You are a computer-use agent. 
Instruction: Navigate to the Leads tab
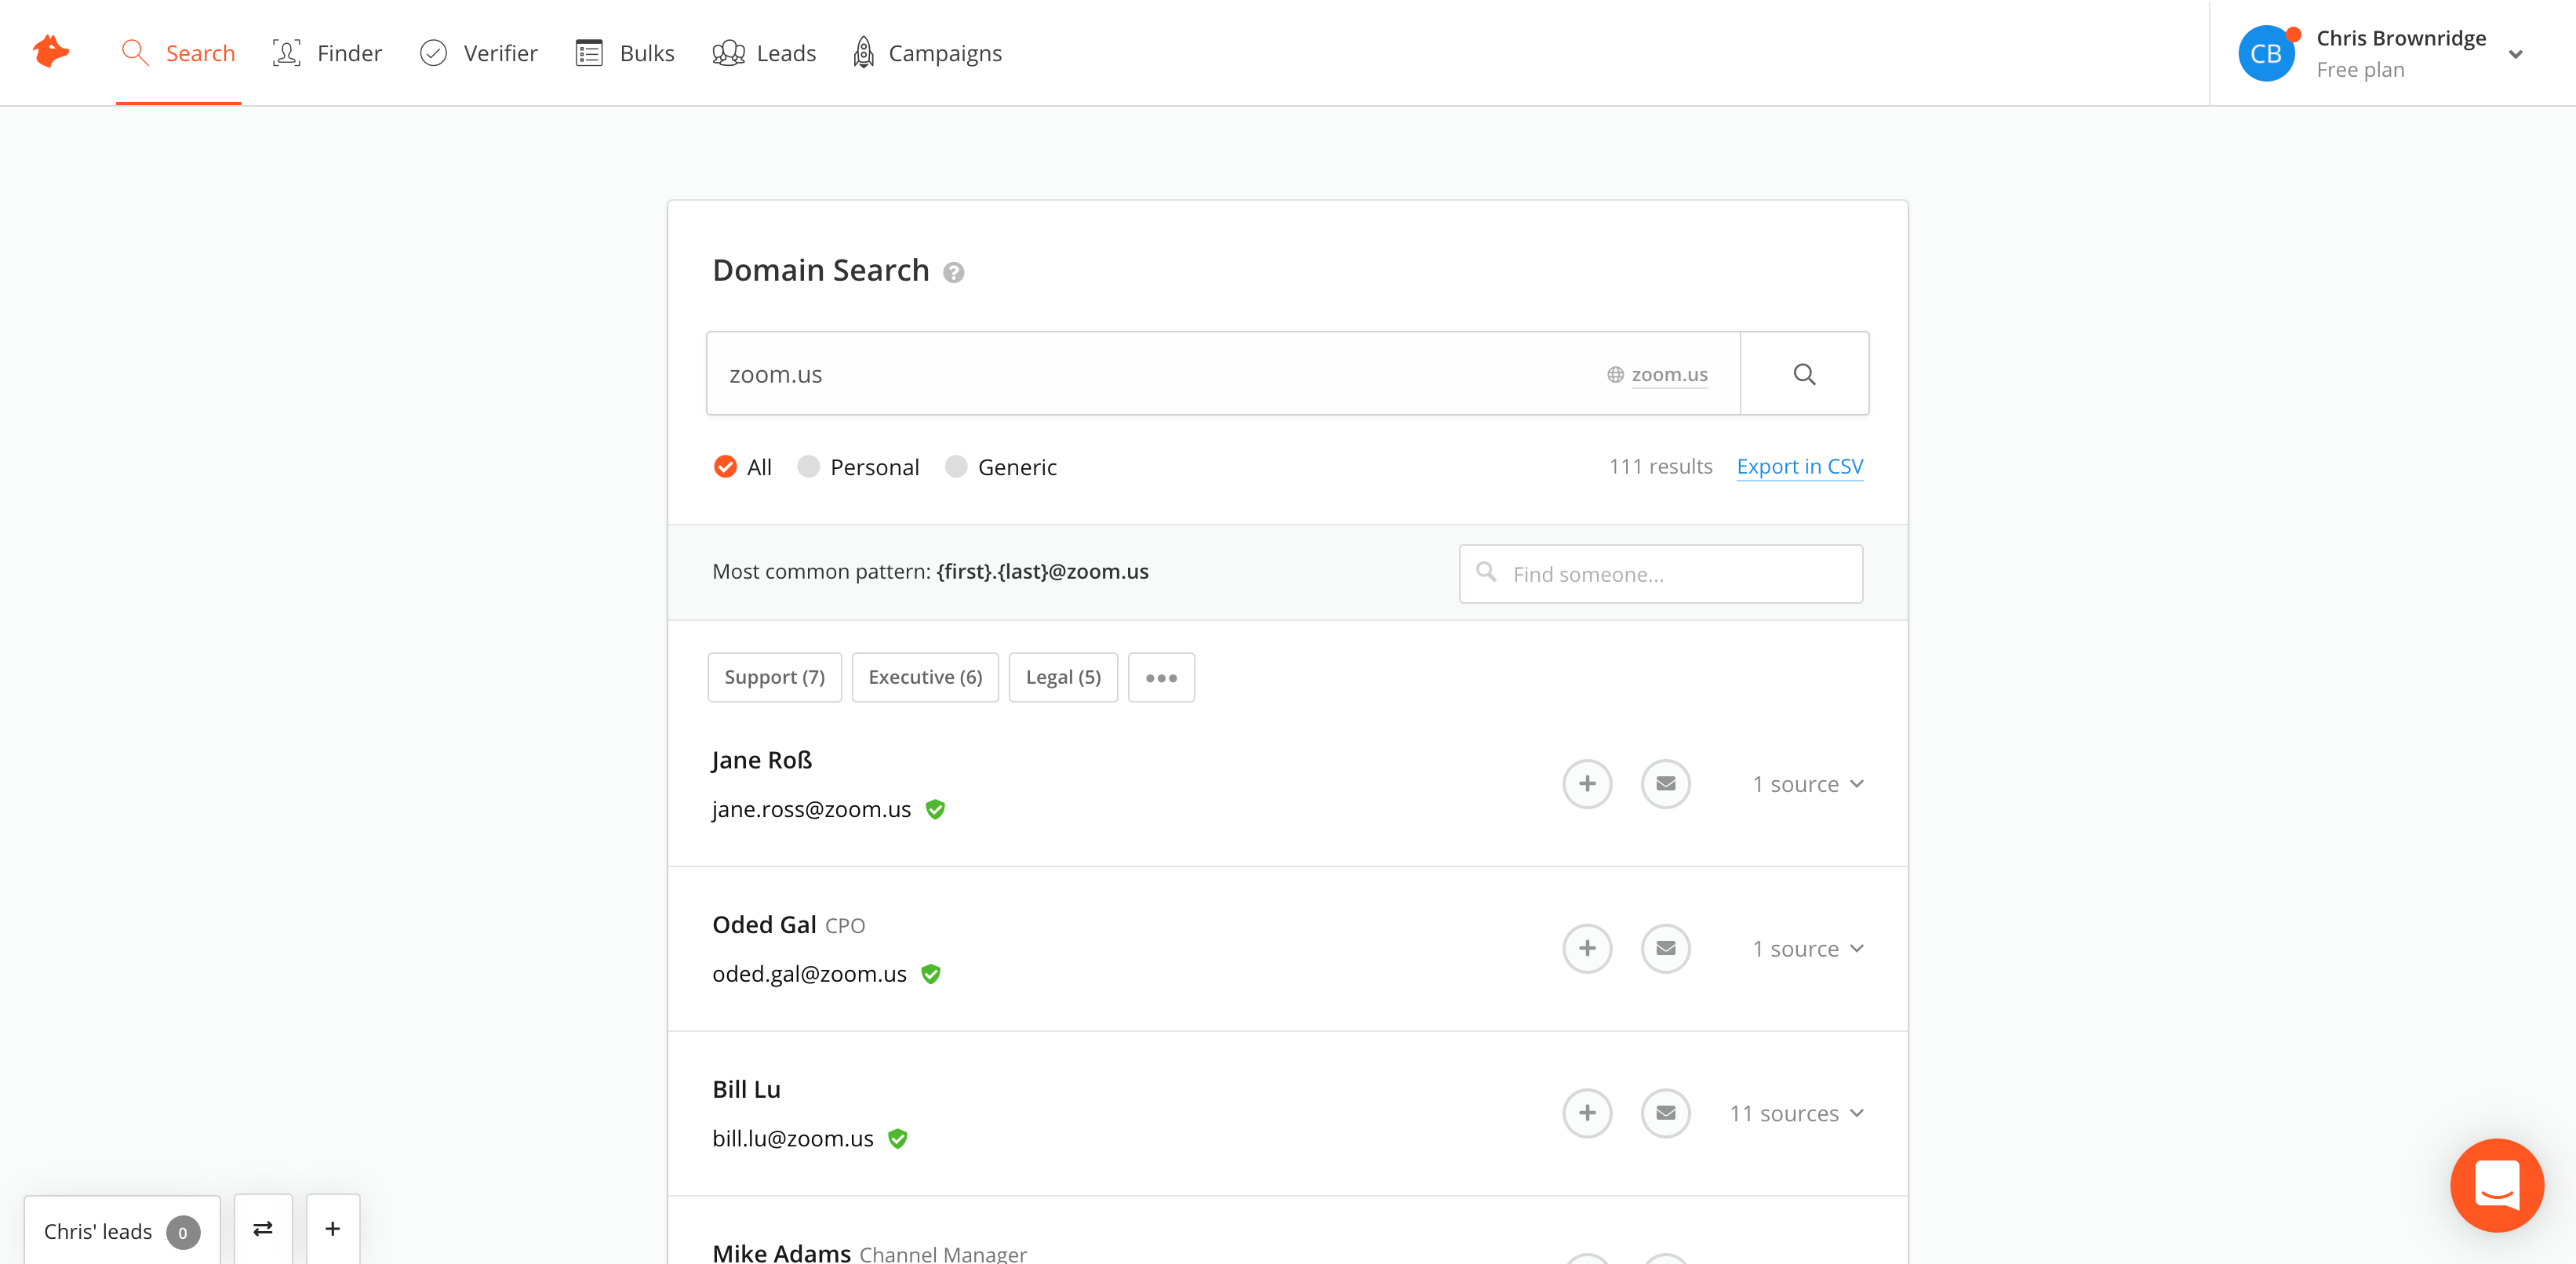[x=764, y=53]
